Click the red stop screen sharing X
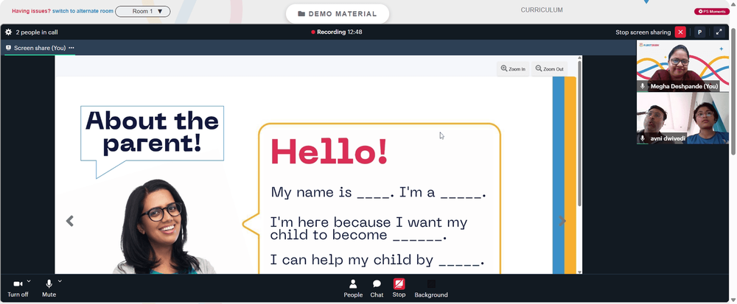The height and width of the screenshot is (304, 737). pyautogui.click(x=680, y=32)
